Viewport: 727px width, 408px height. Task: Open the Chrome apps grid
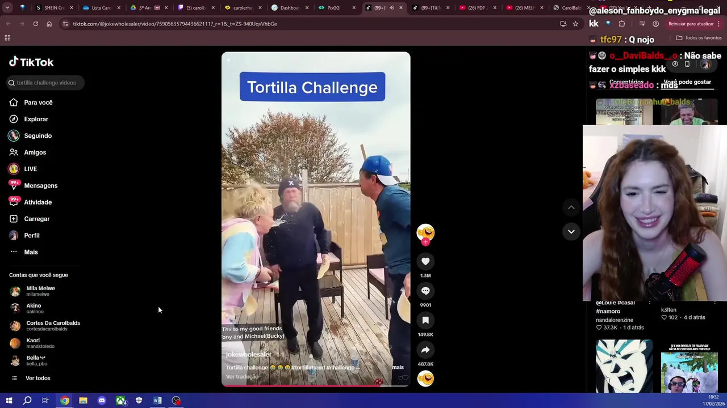click(x=7, y=38)
